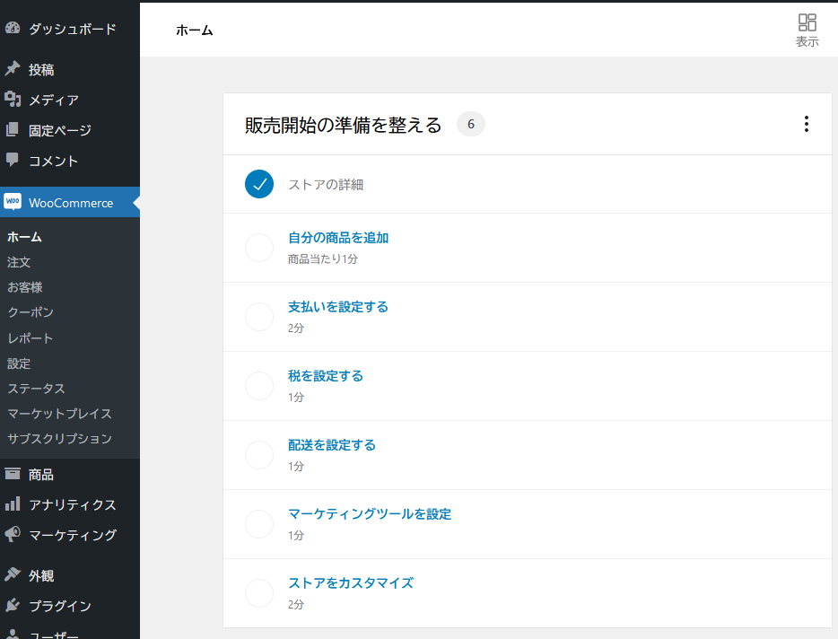The height and width of the screenshot is (639, 838).
Task: Click the 自分の商品を追加 task link
Action: click(x=338, y=238)
